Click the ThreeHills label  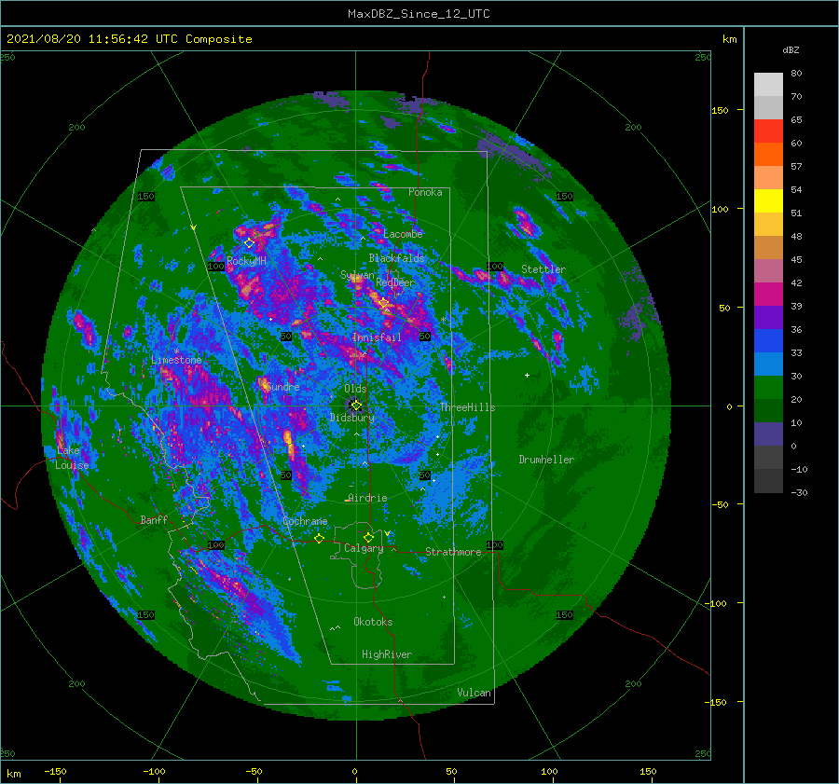pyautogui.click(x=467, y=407)
